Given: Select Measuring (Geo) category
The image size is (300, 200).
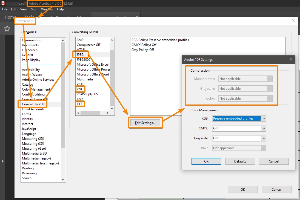Looking at the screenshot, I should 34,149.
